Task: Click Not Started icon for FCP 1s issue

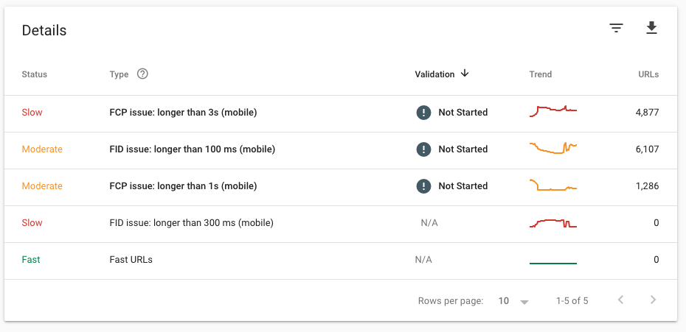Action: click(x=423, y=186)
